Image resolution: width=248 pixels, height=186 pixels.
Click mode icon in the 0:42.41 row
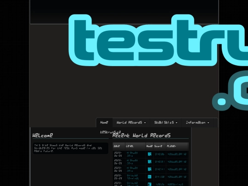tap(149, 169)
